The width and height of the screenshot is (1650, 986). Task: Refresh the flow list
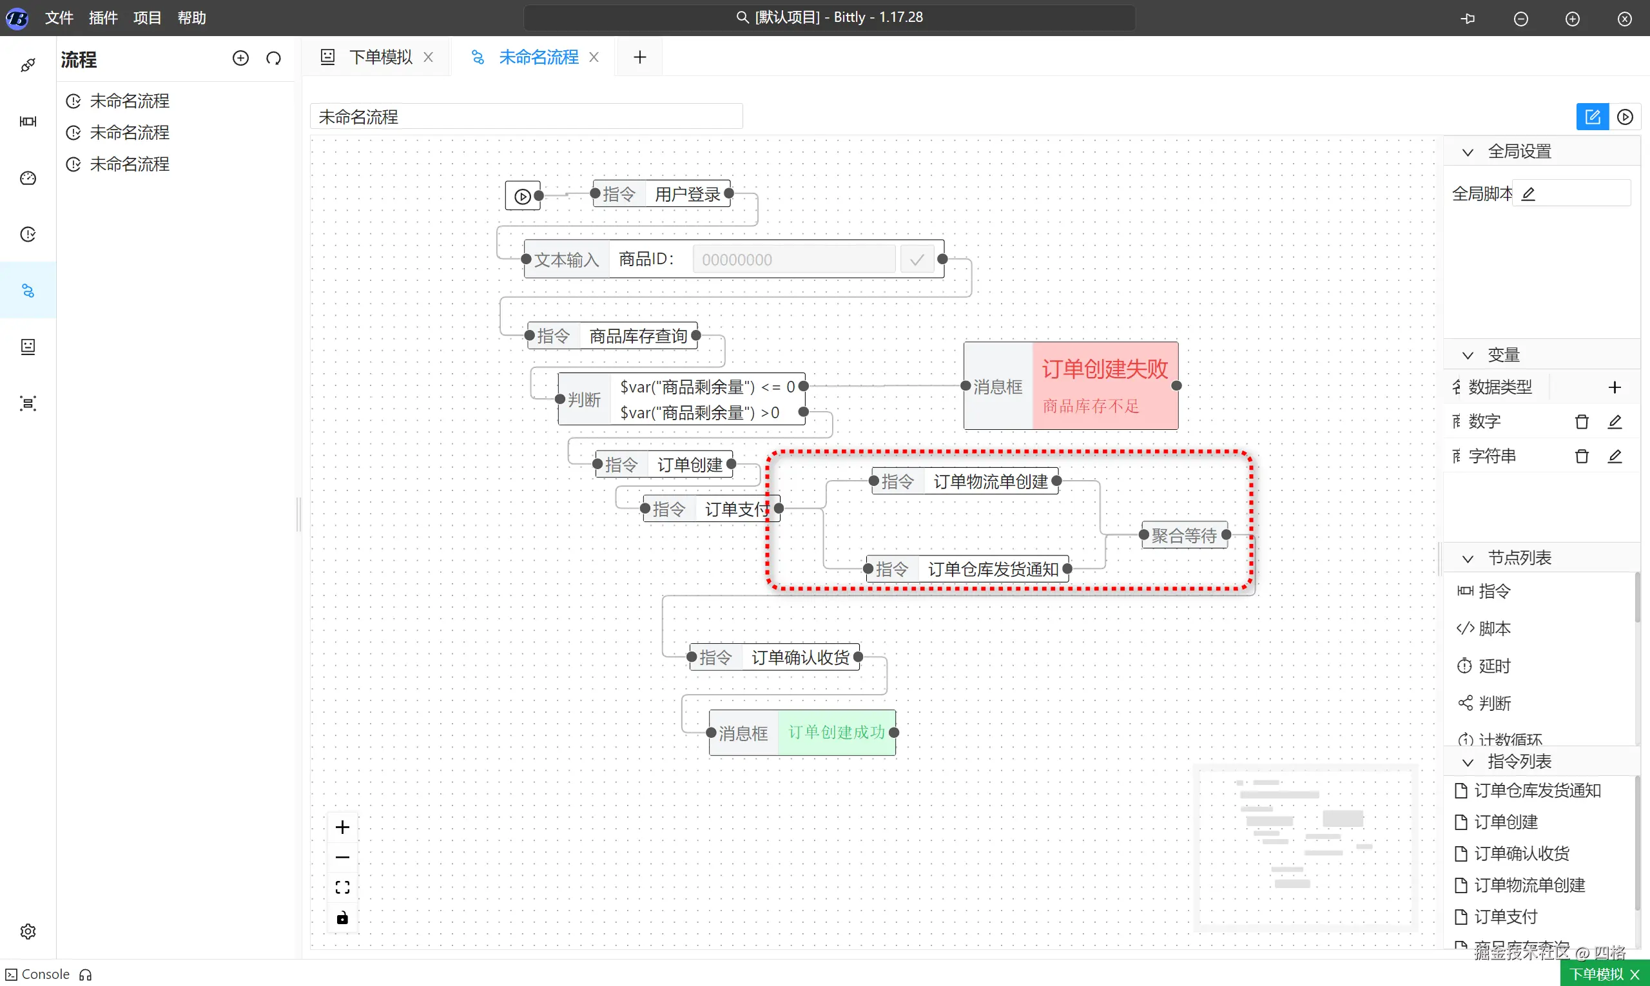273,59
